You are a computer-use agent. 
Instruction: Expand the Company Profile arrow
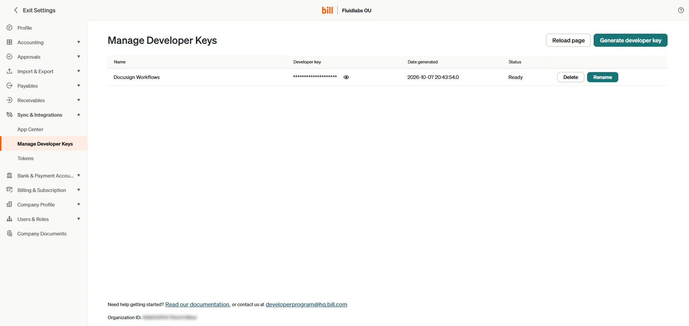click(79, 204)
